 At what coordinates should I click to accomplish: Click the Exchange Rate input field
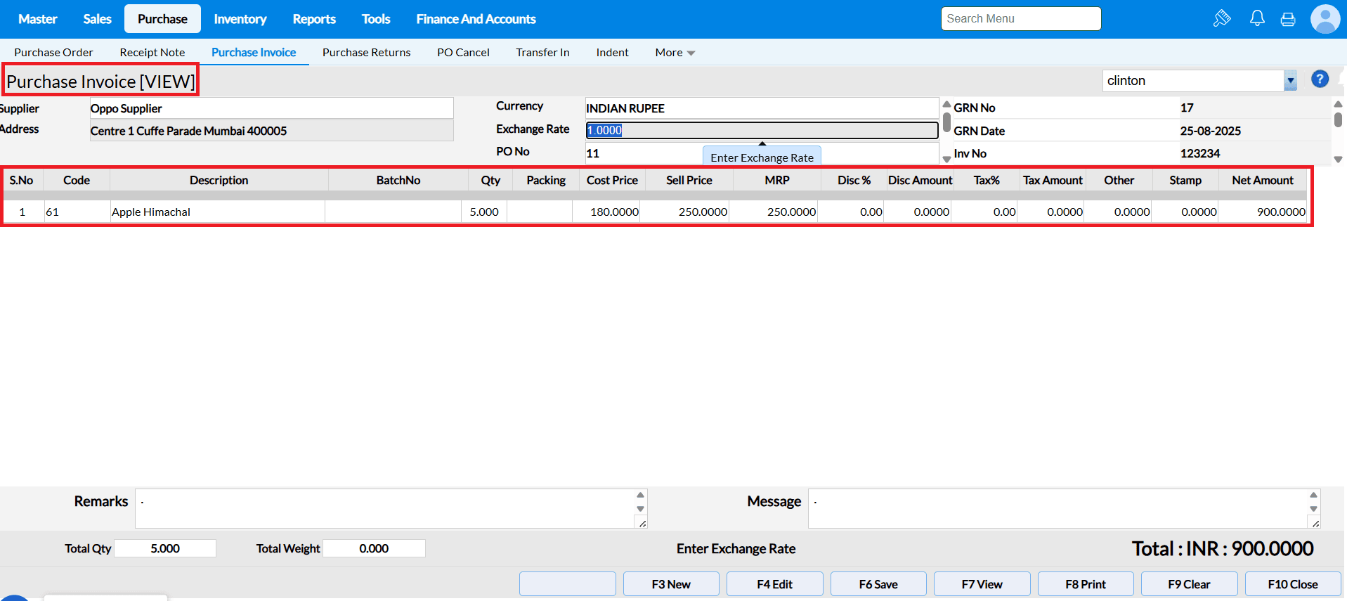click(762, 131)
